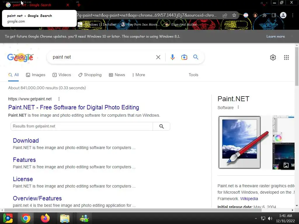Open the portrait avatar extension icon
Screen dimensions: 299x224
pyautogui.click(x=255, y=15)
